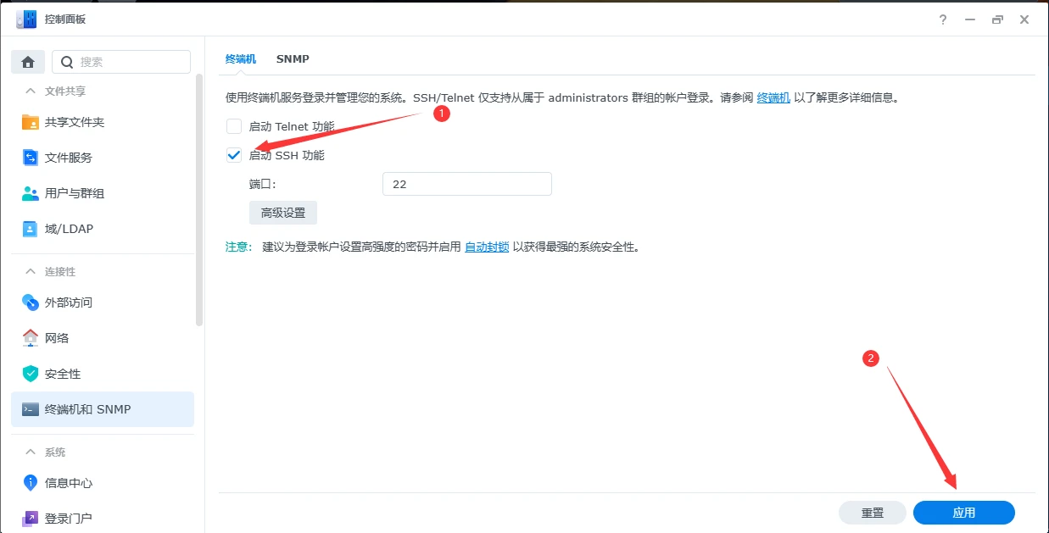Open 用户与群组 settings
This screenshot has height=533, width=1049.
[x=73, y=193]
